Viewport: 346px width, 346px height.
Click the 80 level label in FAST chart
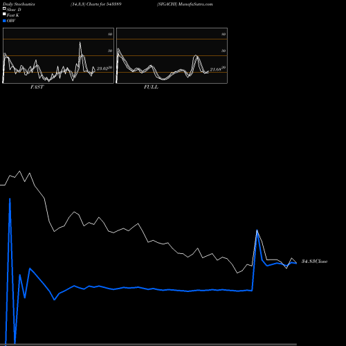110,34
